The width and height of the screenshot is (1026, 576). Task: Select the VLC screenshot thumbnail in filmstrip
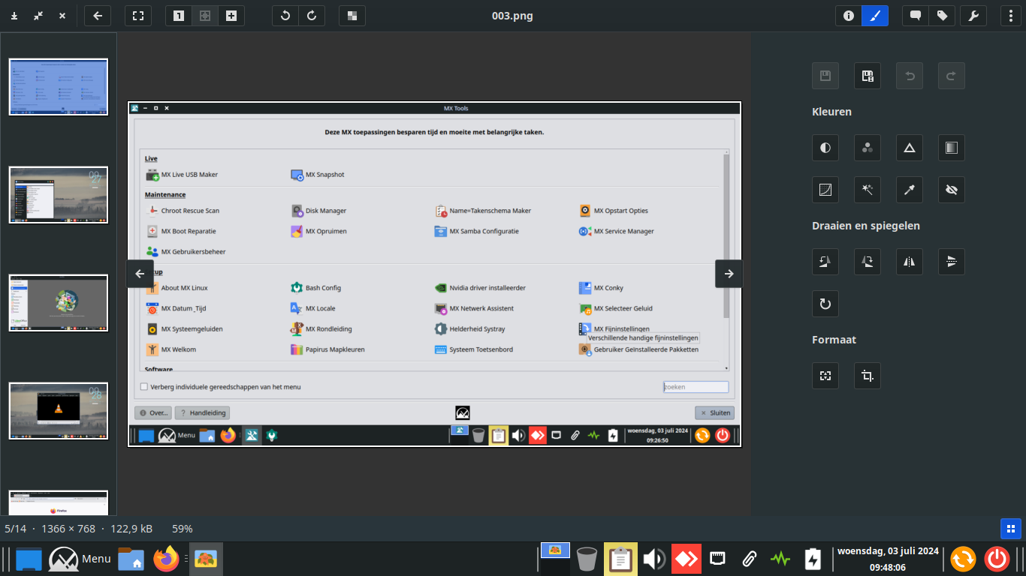point(59,410)
